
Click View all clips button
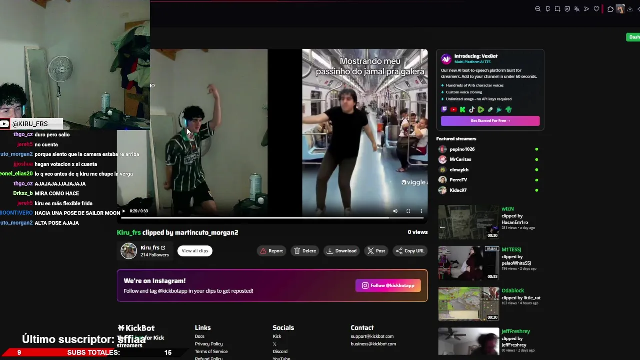click(x=195, y=251)
